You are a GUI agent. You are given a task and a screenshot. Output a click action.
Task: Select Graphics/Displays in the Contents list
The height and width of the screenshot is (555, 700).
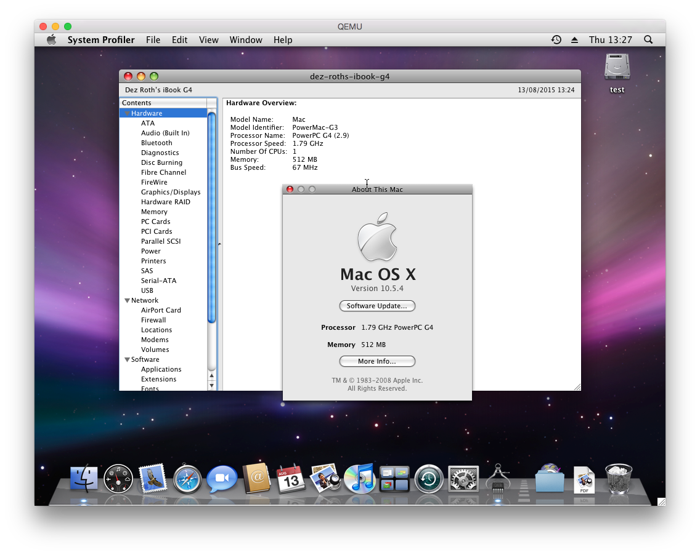(x=171, y=192)
